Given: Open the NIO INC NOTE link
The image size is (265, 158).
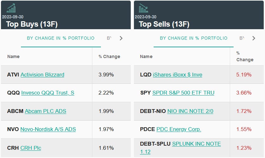Looking at the screenshot, I should (190, 111).
